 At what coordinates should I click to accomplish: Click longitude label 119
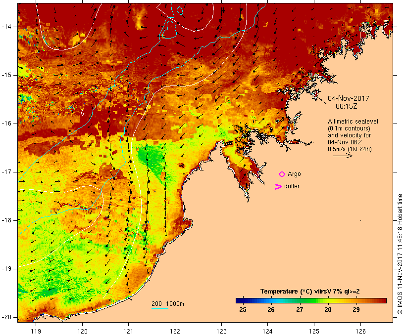36,331
